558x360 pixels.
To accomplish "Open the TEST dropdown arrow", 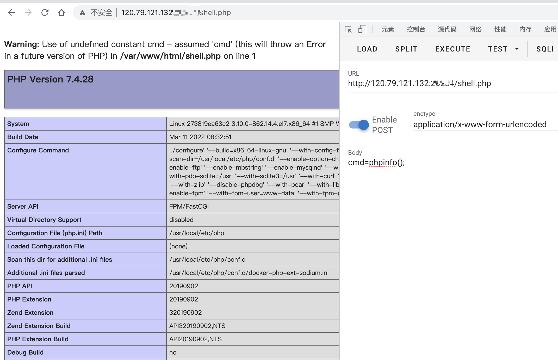I will 517,49.
